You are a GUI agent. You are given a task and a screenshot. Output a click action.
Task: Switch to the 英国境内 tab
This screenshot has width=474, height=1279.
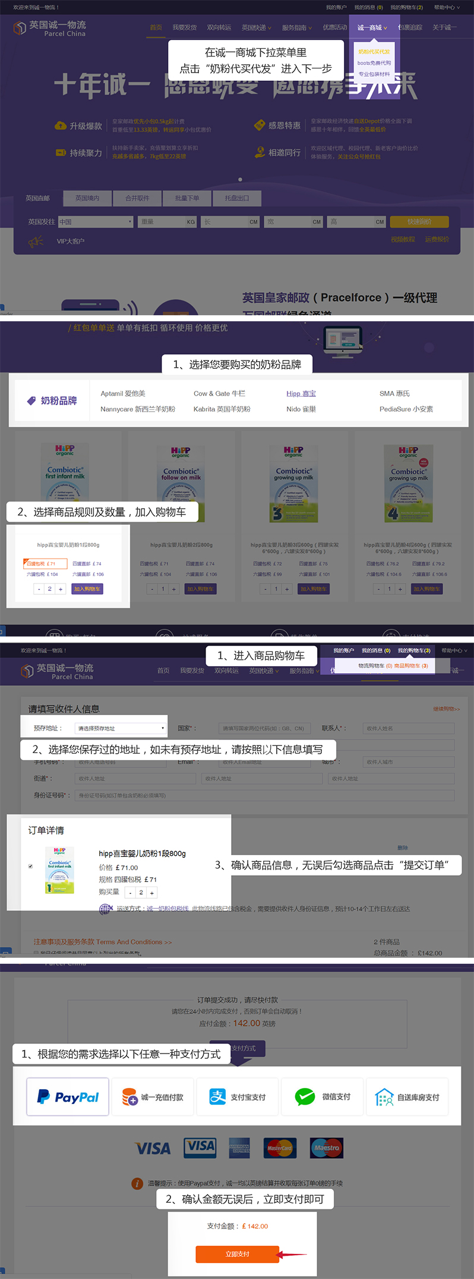[x=87, y=198]
